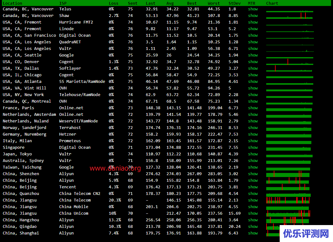Click 'show' for OVH Montreal row
Viewport: 333px width, 242px height.
253,101
